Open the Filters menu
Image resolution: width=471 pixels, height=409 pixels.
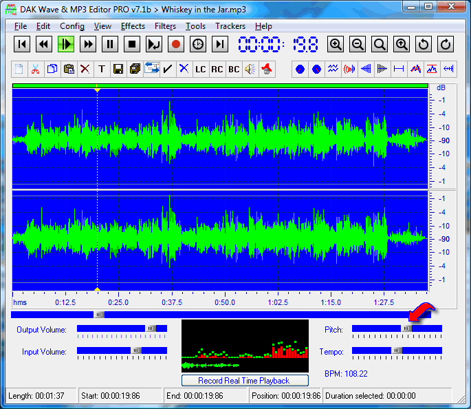(165, 26)
